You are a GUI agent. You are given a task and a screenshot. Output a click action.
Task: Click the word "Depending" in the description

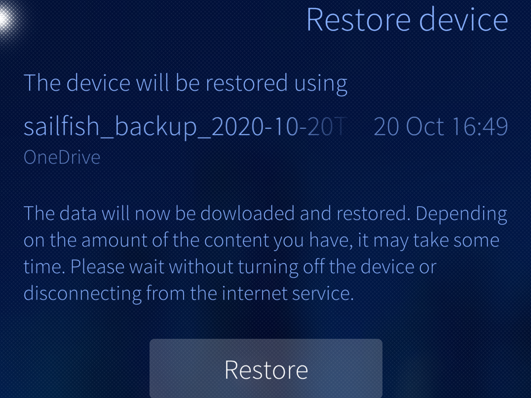point(461,214)
